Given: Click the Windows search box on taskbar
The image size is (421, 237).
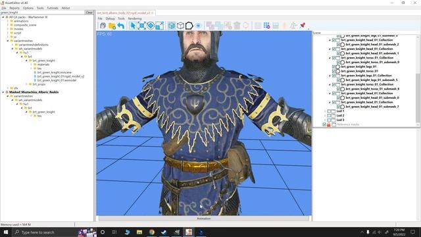Looking at the screenshot, I should (44, 232).
